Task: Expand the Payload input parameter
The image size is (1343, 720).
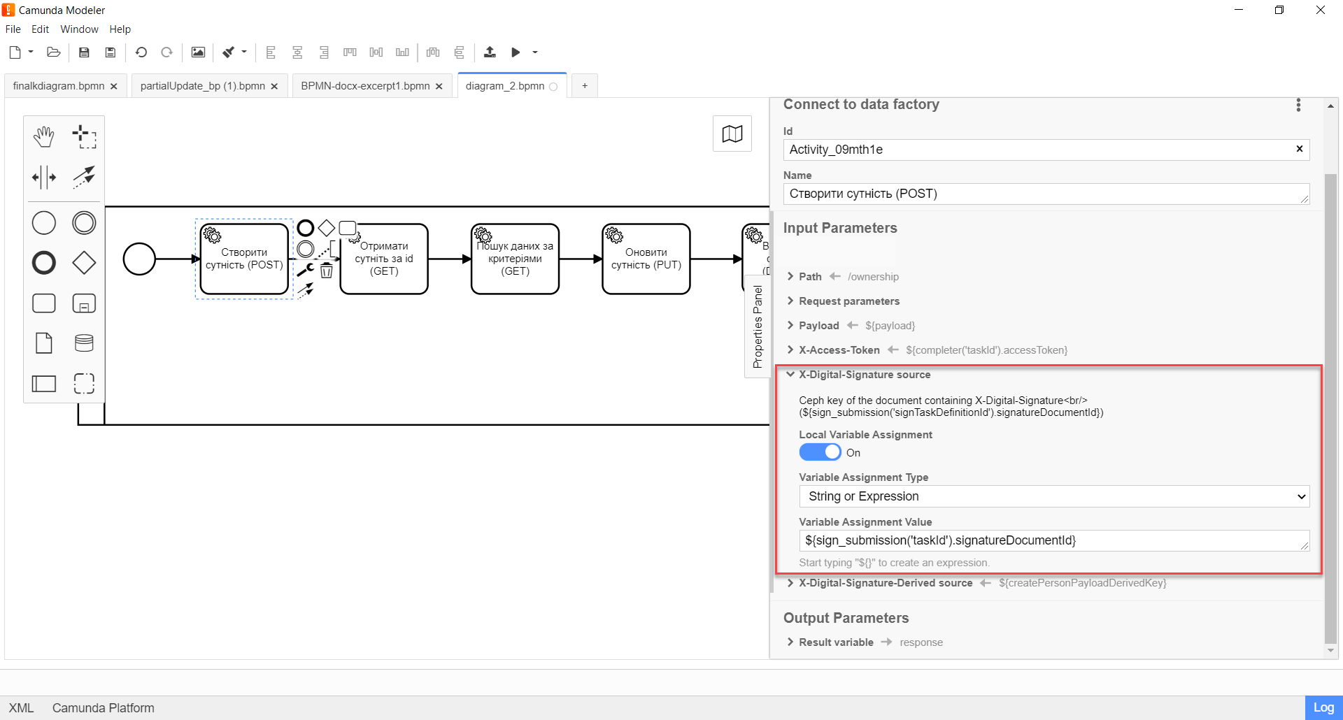Action: coord(818,326)
